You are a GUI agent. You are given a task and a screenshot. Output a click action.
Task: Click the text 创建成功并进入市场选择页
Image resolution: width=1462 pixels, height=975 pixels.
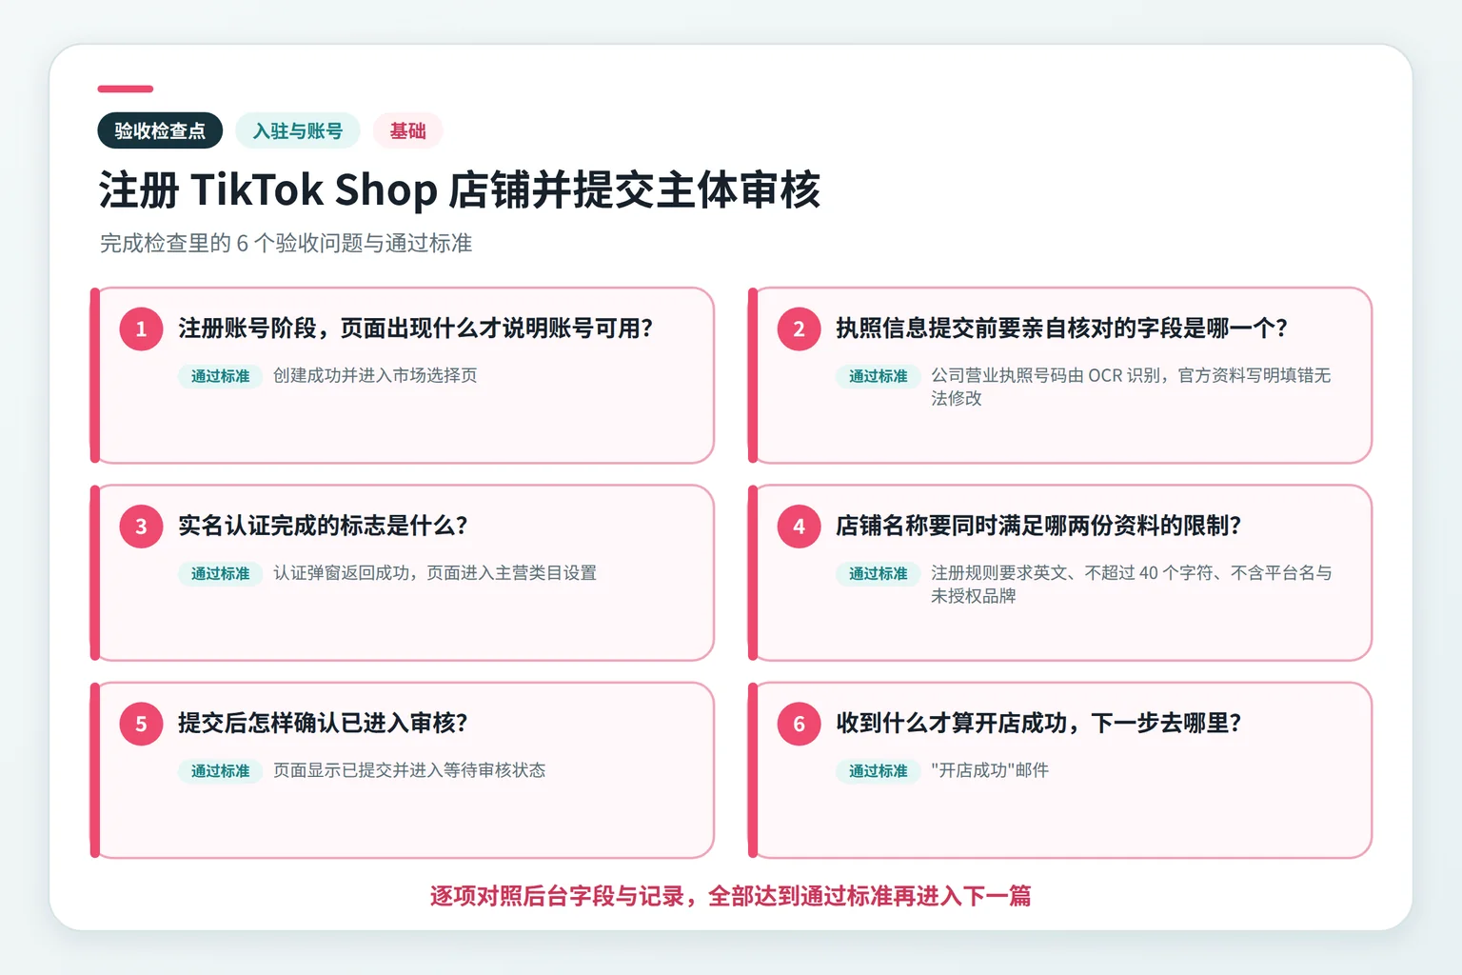click(375, 375)
